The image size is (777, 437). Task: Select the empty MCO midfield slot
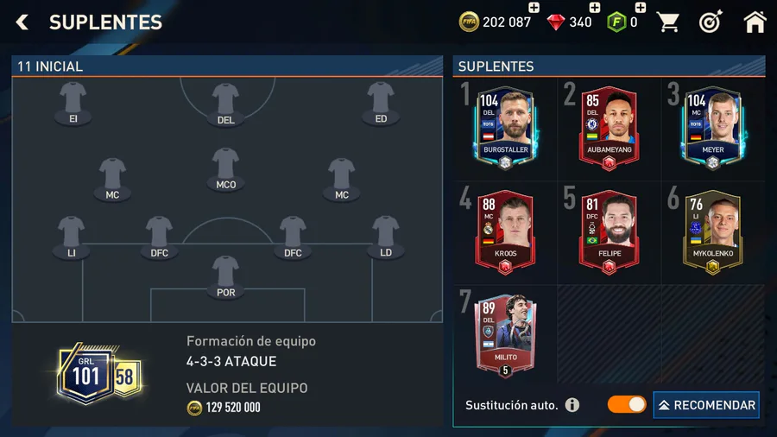[x=225, y=169]
